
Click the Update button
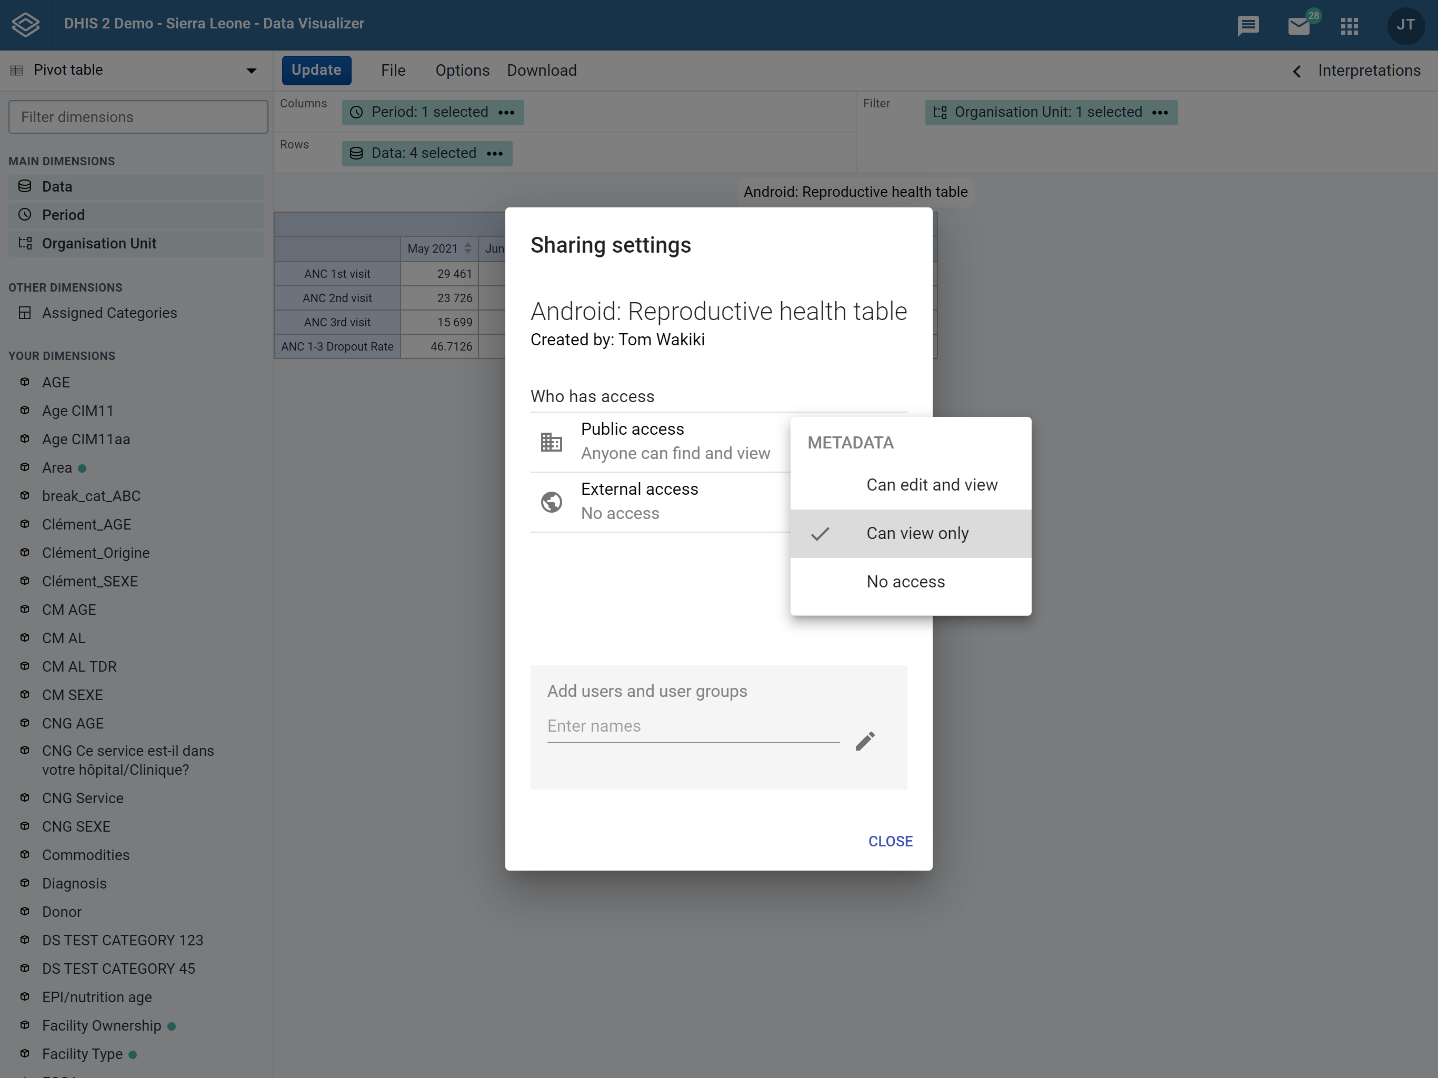pyautogui.click(x=316, y=70)
